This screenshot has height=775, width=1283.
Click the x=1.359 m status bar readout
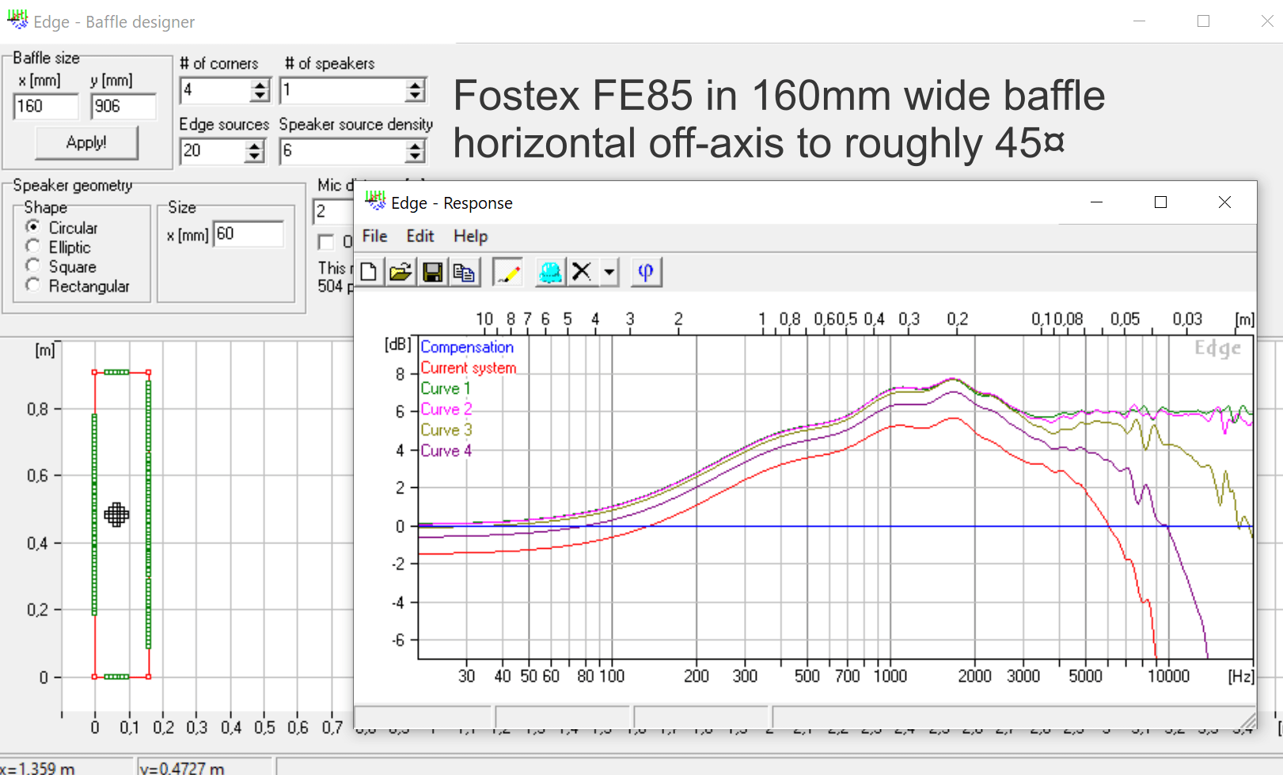pos(38,768)
